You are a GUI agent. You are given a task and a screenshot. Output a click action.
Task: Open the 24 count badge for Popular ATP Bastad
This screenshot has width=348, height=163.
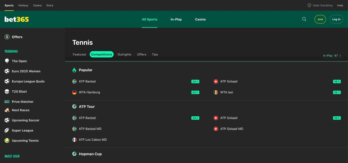(x=195, y=81)
